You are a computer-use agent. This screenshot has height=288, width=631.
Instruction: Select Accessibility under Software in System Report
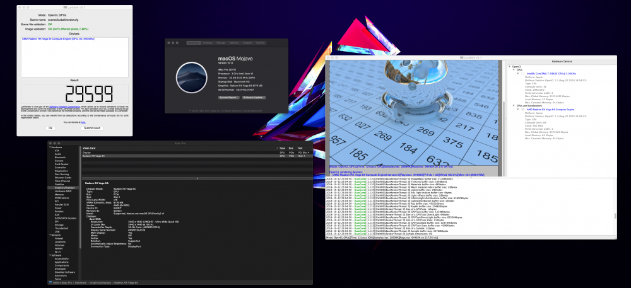pos(62,258)
